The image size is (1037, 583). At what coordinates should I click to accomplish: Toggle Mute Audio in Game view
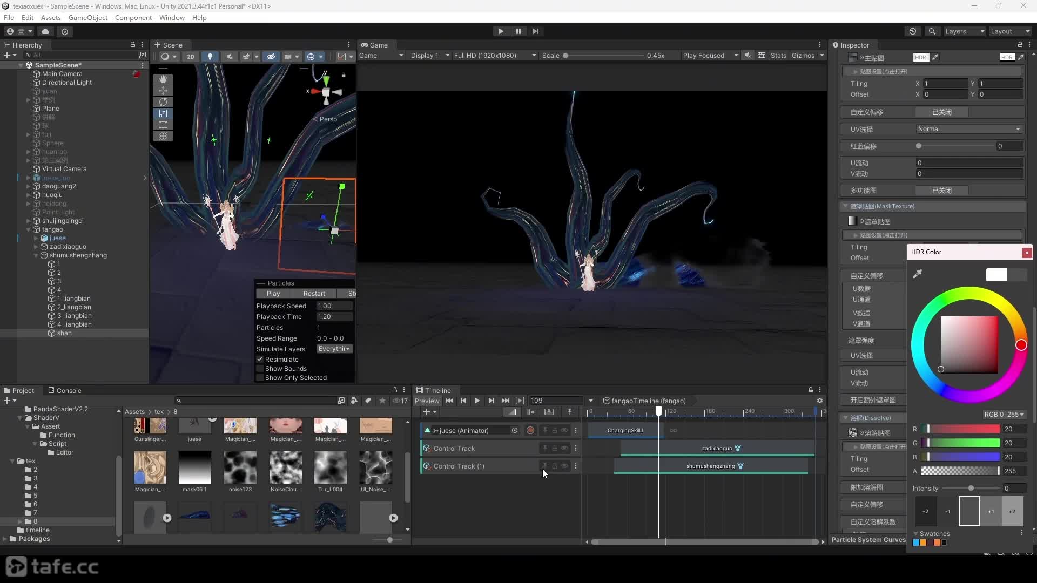pyautogui.click(x=748, y=55)
